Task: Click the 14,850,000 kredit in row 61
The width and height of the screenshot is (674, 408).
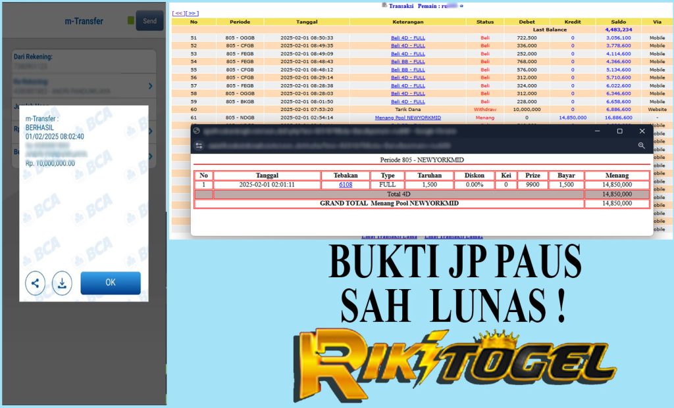Action: [573, 118]
